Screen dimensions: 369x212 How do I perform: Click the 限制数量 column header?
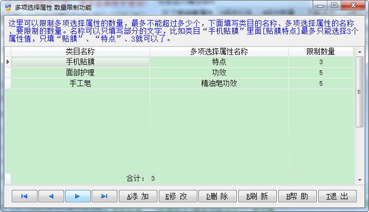pos(321,52)
